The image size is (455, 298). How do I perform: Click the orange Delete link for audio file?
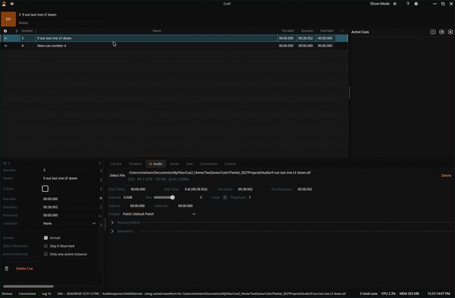pyautogui.click(x=446, y=176)
